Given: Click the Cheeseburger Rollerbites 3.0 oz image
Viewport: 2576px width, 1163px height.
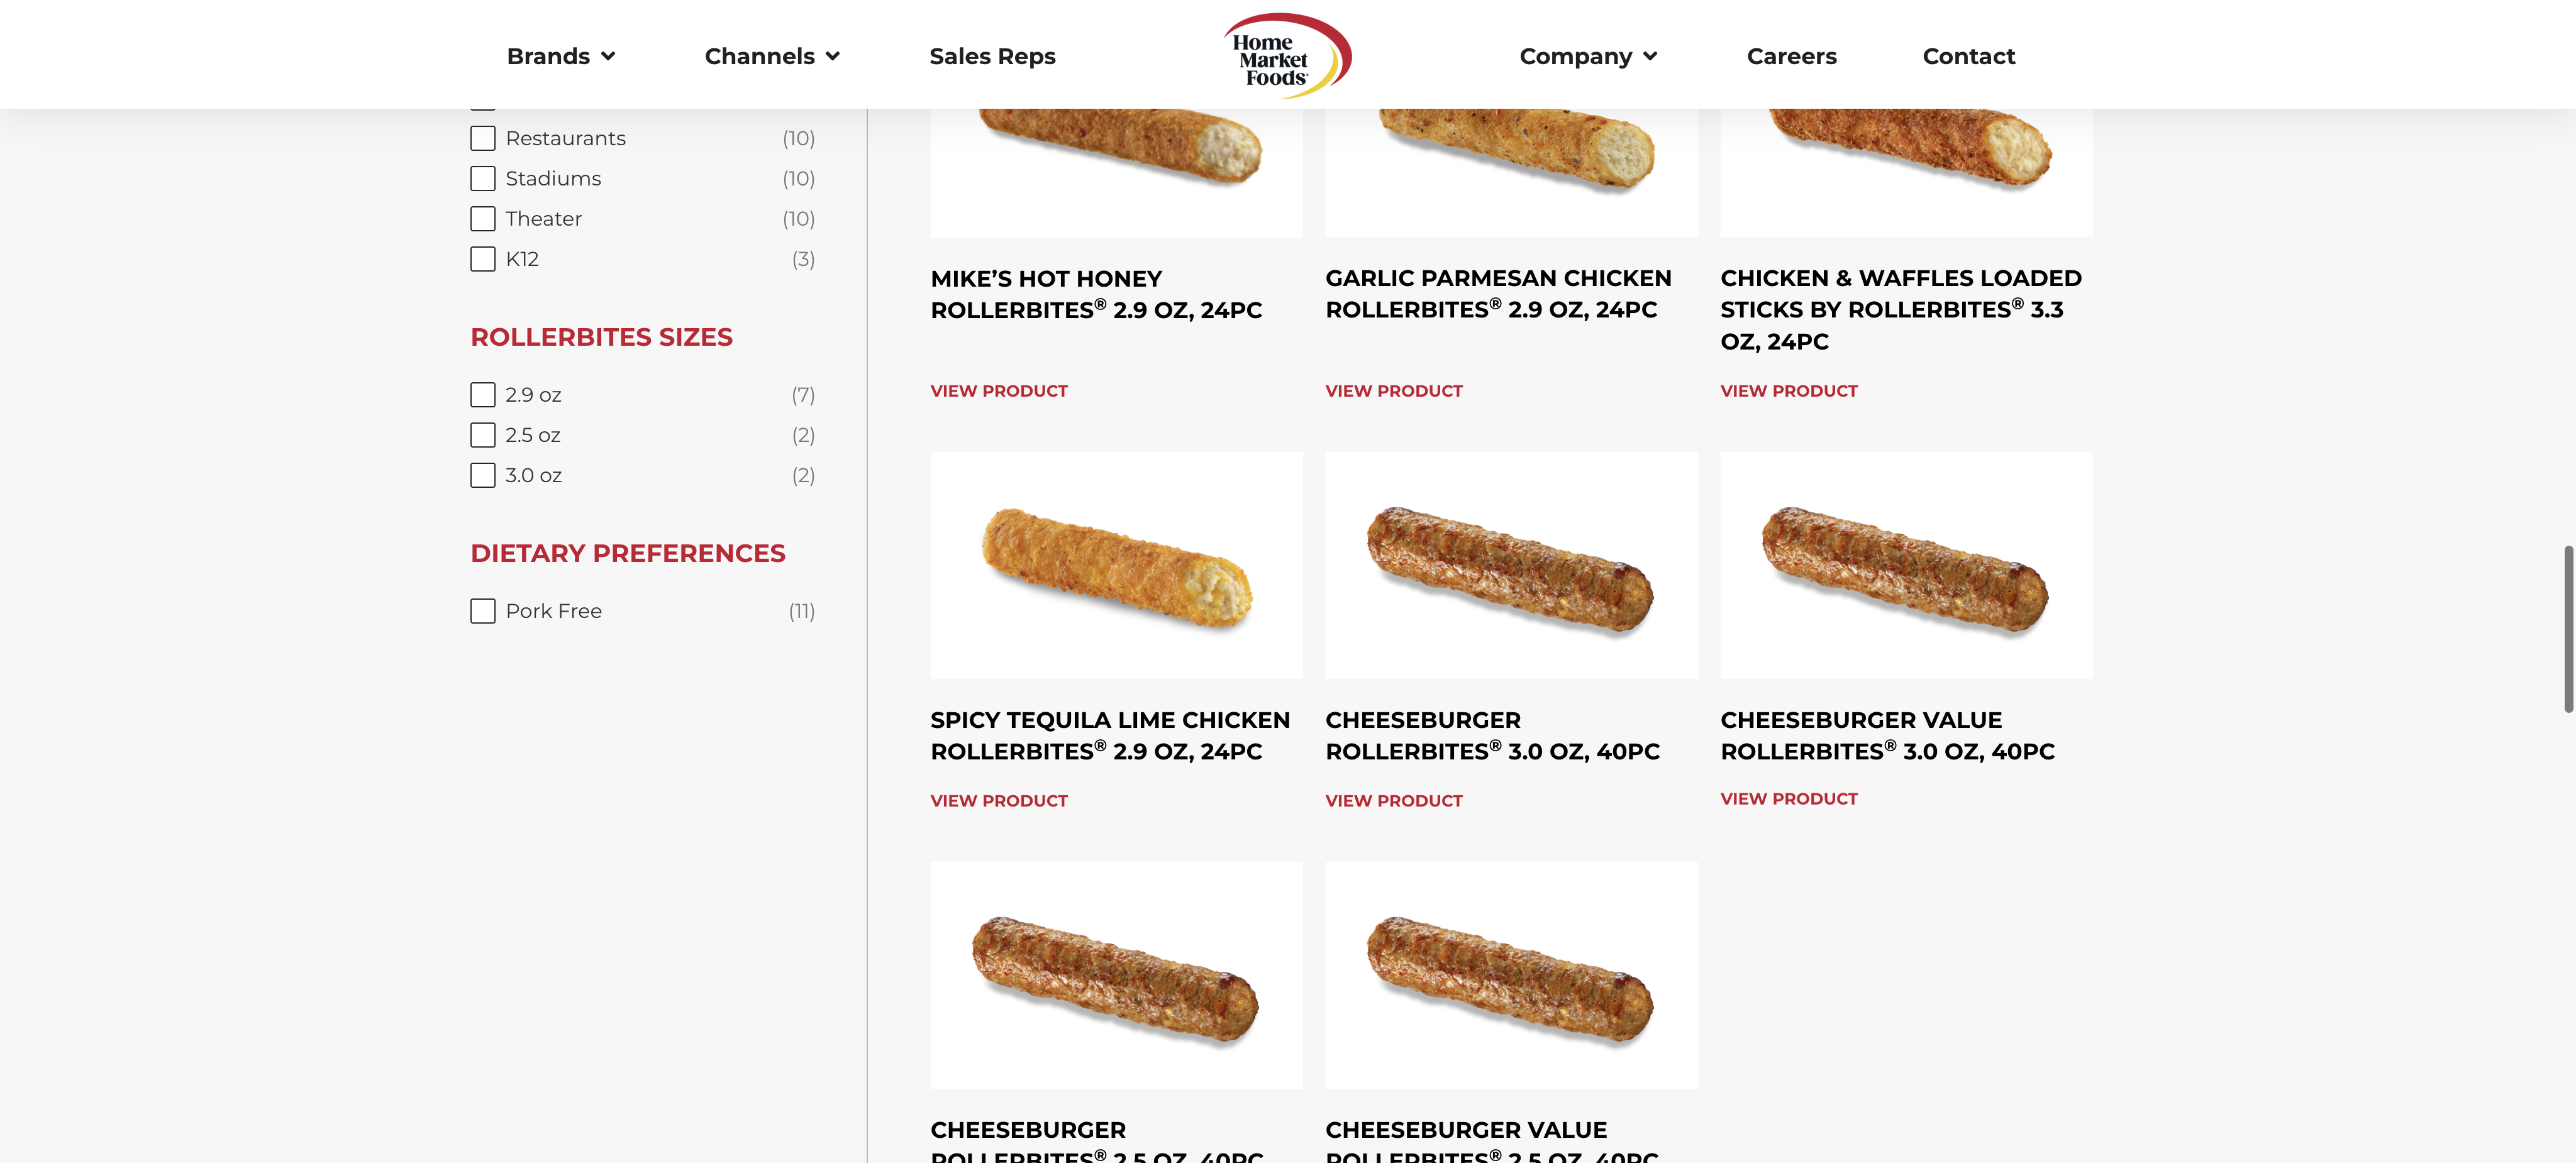Looking at the screenshot, I should pos(1510,565).
